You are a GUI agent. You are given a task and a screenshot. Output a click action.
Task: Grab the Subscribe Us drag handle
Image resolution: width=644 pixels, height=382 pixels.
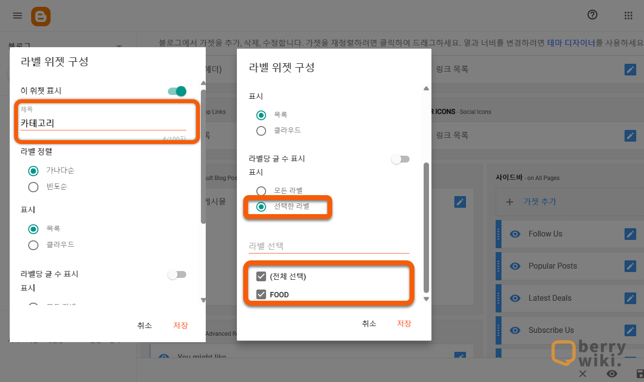[x=498, y=330]
